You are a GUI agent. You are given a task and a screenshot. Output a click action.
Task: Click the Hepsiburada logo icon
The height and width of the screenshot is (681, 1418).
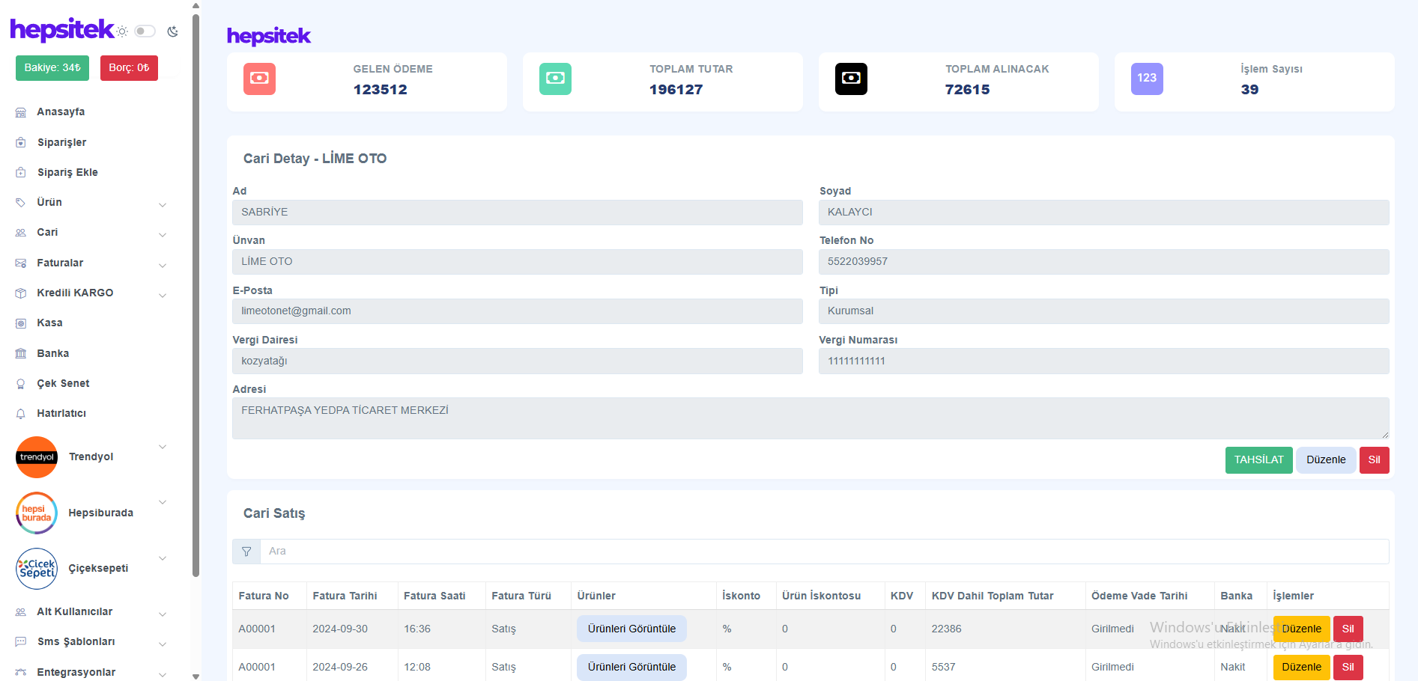(37, 513)
